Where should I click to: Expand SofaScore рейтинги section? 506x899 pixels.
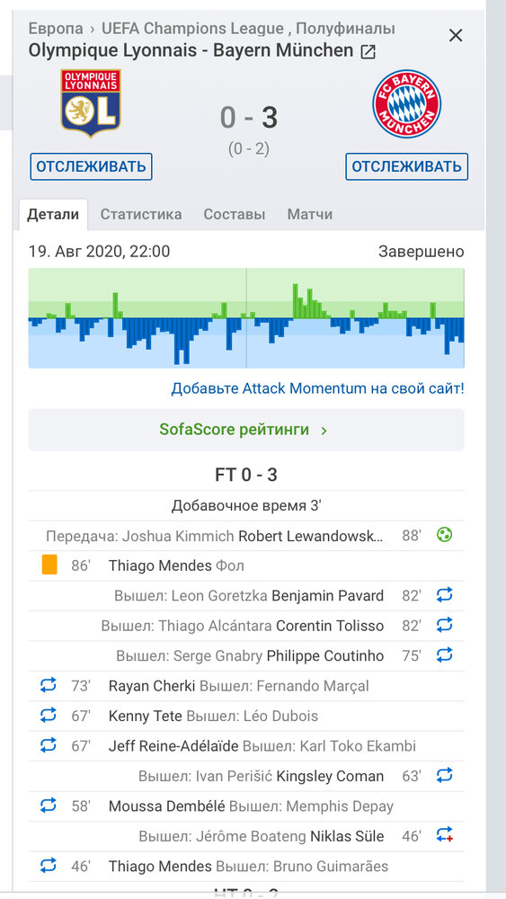tap(246, 430)
